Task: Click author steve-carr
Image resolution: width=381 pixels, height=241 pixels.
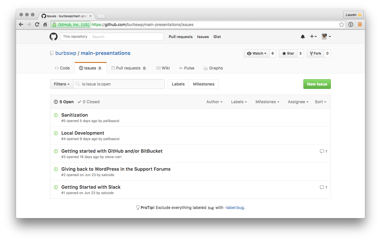Action: tap(113, 157)
